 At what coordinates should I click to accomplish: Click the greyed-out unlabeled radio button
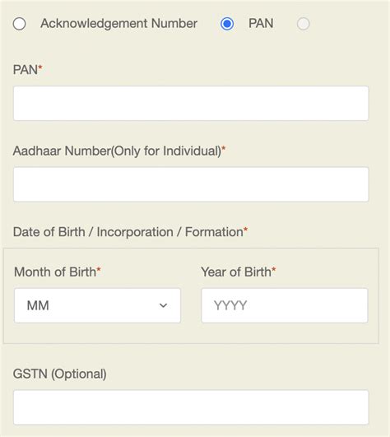click(303, 24)
